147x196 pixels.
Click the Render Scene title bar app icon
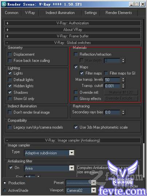tap(4, 4)
